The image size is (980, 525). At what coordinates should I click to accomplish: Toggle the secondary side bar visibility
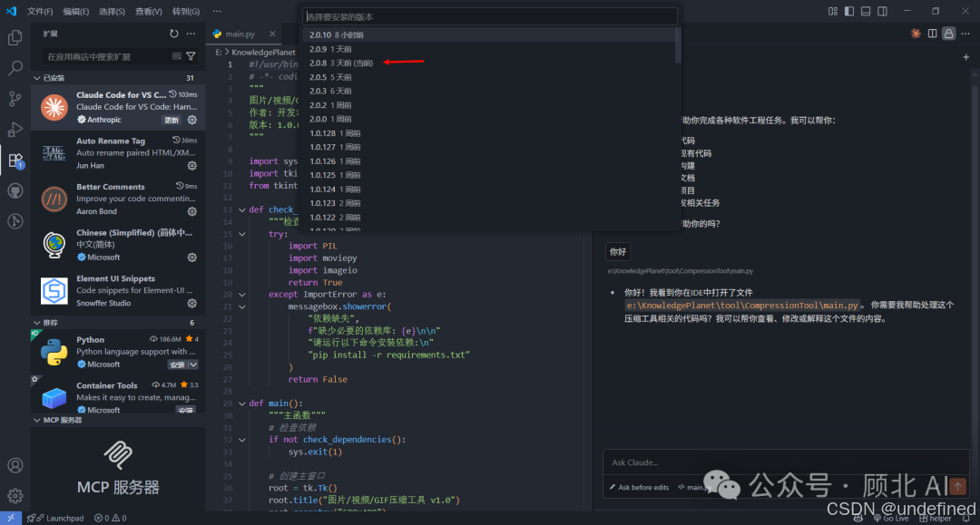click(x=880, y=11)
